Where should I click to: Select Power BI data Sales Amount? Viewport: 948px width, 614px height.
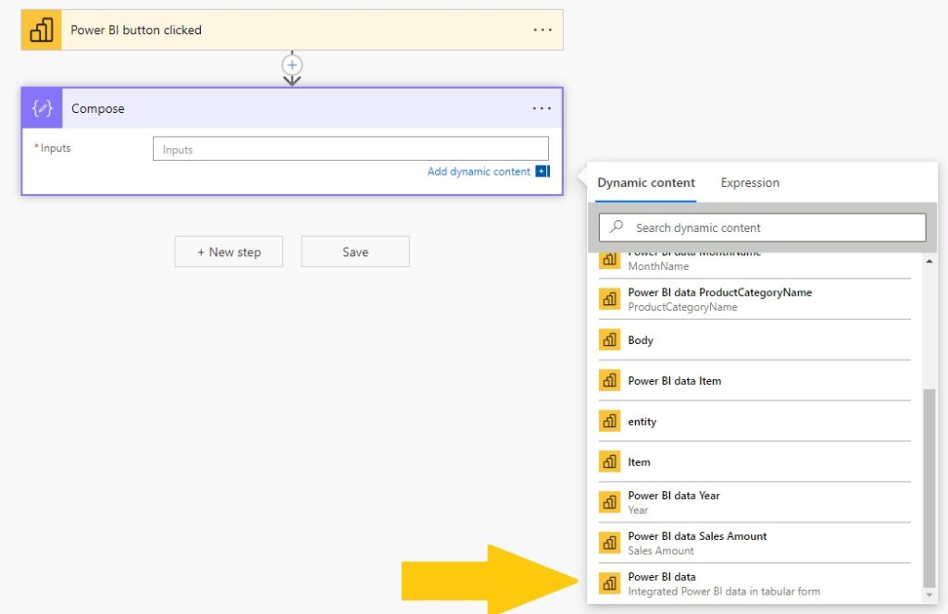(755, 543)
